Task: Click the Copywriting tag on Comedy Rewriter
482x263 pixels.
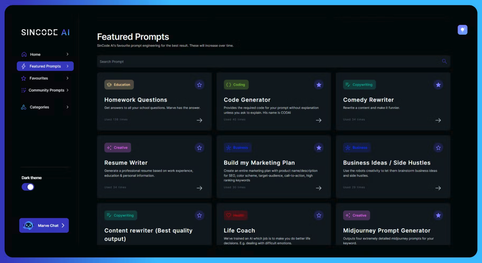Action: [360, 85]
